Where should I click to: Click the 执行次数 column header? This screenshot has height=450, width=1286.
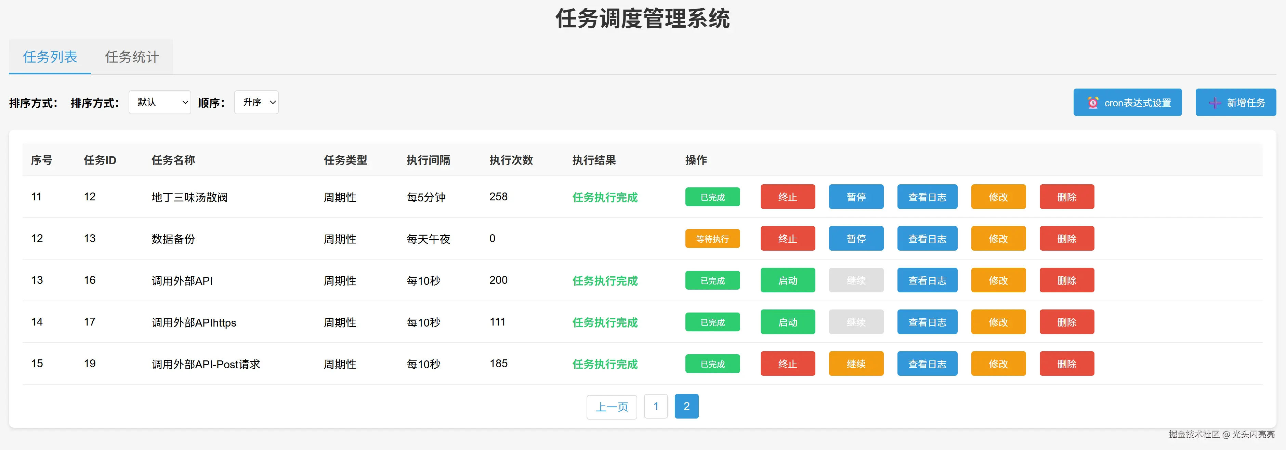click(x=511, y=160)
